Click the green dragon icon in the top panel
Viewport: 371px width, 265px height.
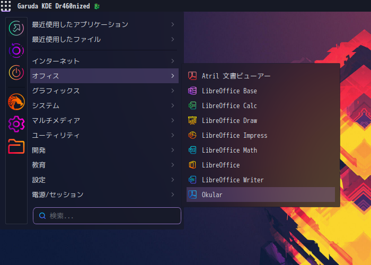tap(97, 6)
